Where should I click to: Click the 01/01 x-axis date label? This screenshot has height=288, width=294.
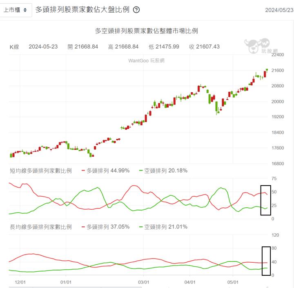tap(66, 282)
